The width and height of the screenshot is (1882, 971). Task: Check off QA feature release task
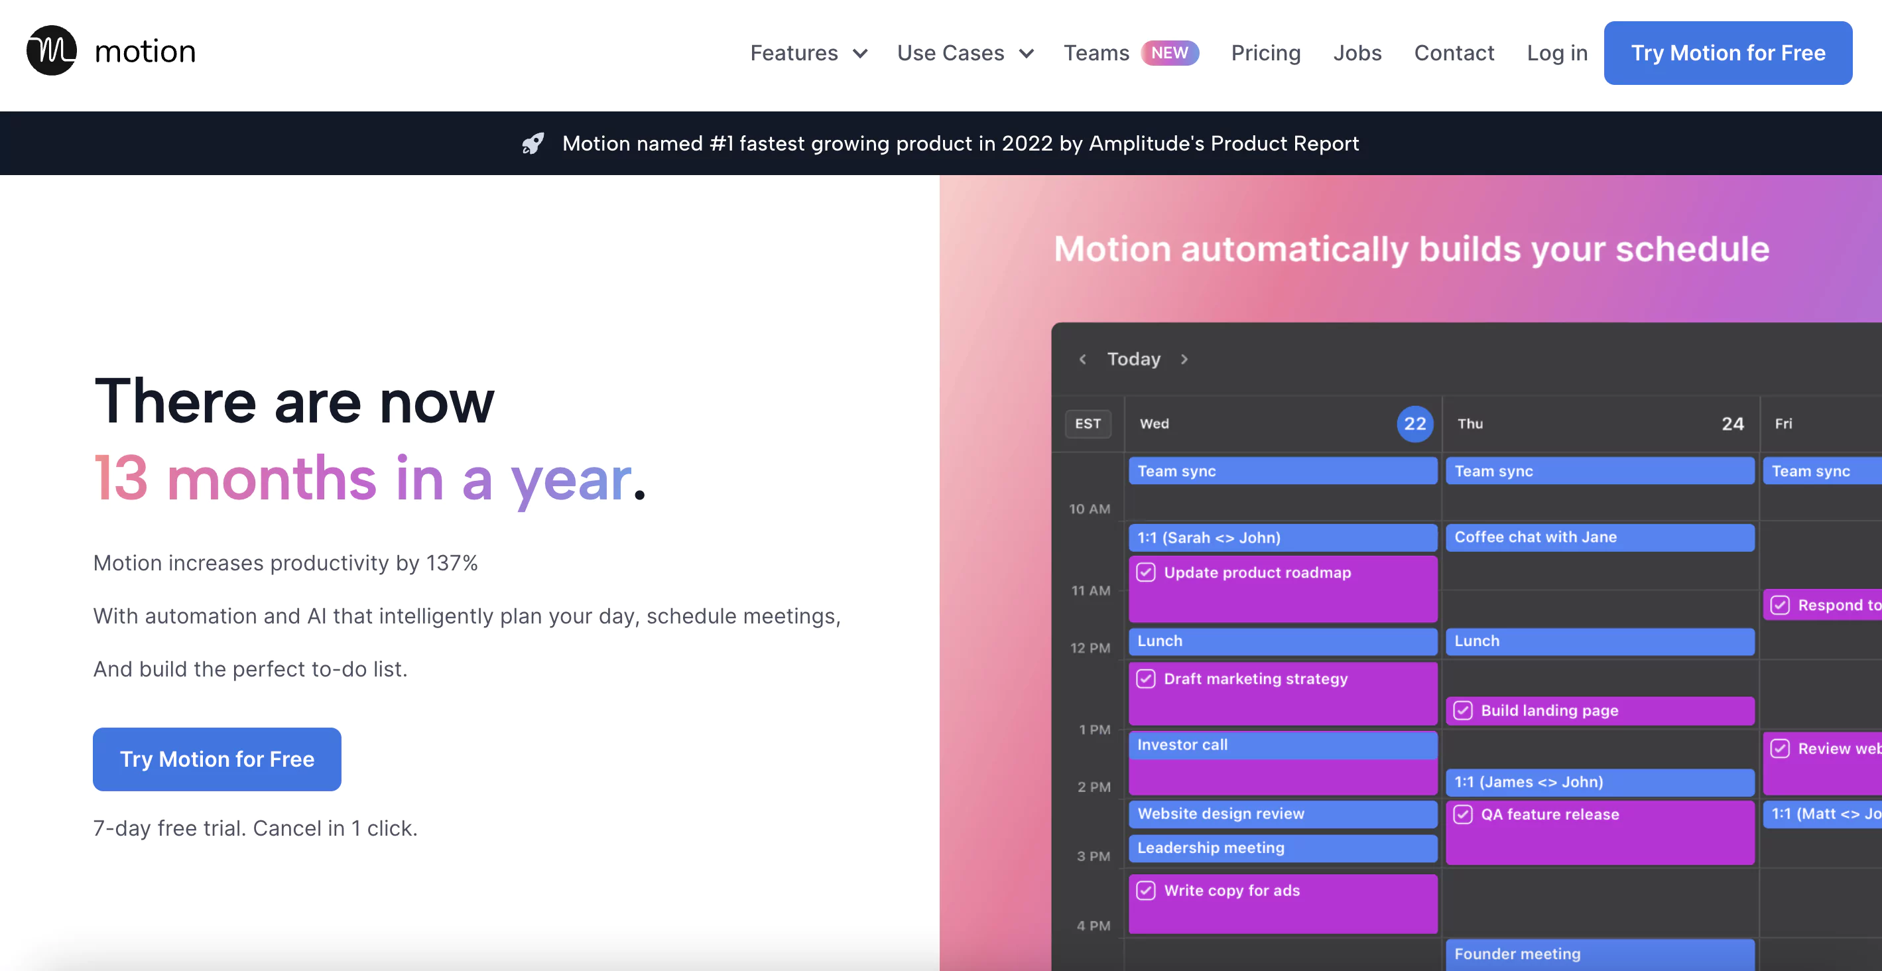tap(1463, 814)
